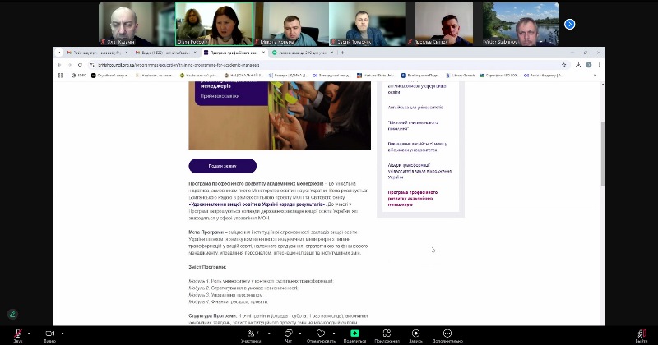The height and width of the screenshot is (345, 658).
Task: Click the Подати заявку button
Action: click(222, 166)
